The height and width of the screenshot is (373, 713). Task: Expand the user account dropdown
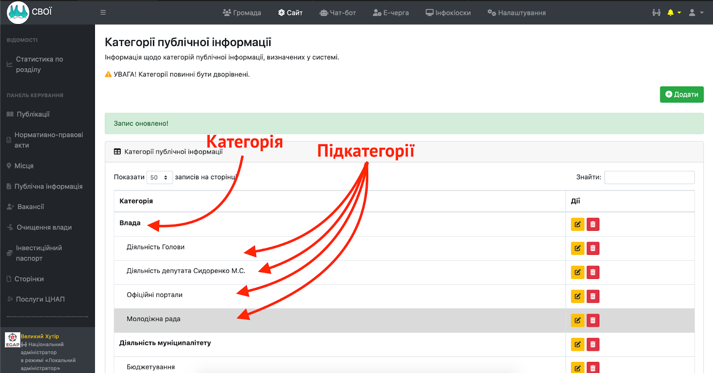pyautogui.click(x=696, y=12)
